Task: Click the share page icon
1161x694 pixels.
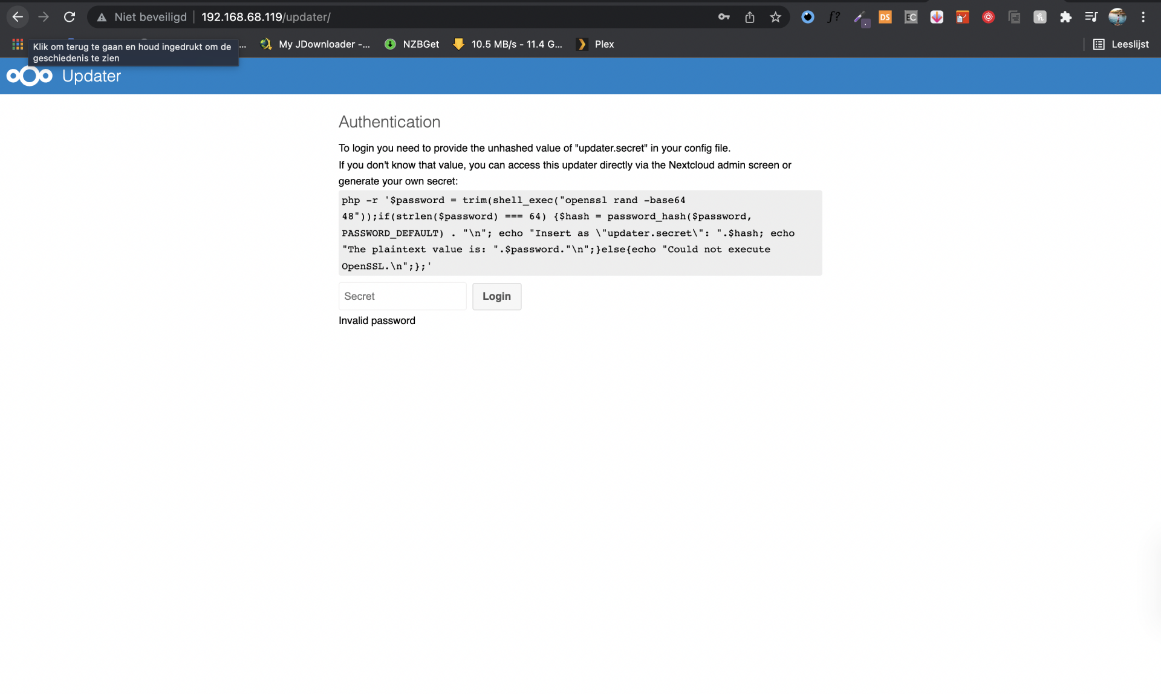Action: pyautogui.click(x=750, y=17)
